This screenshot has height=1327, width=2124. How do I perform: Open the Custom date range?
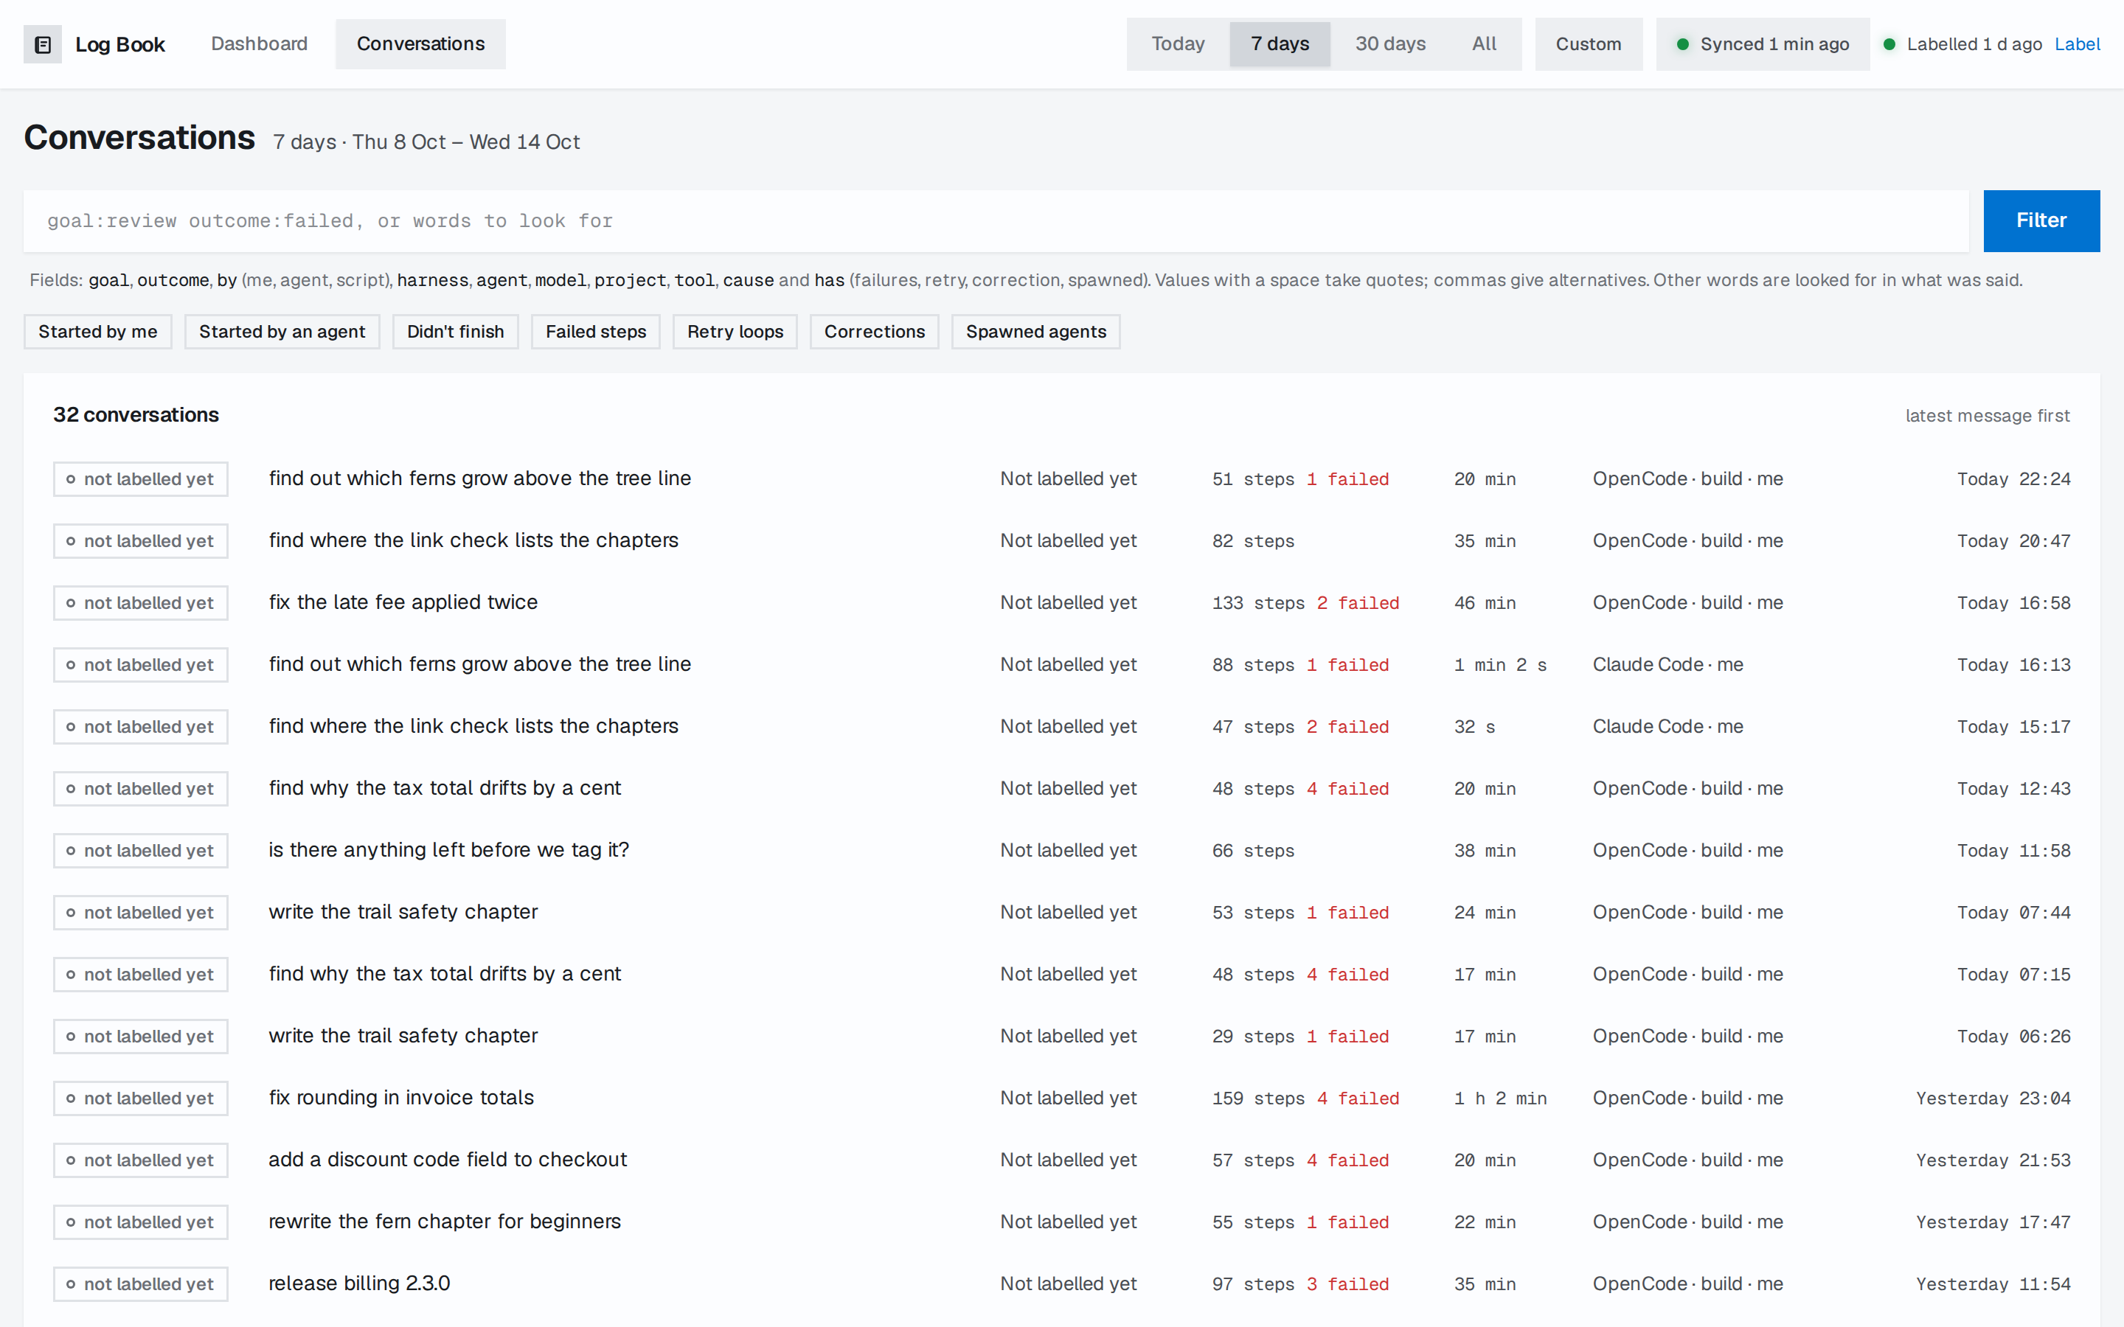[1589, 44]
